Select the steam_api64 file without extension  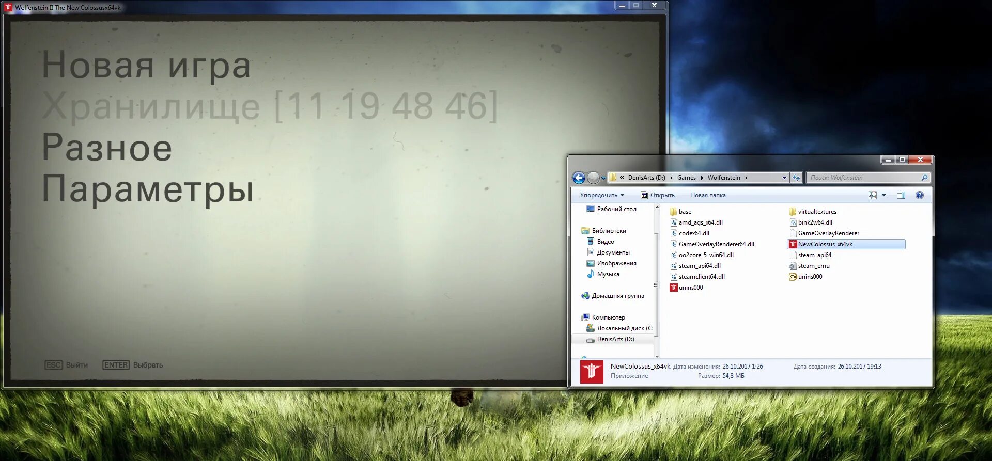tap(811, 255)
